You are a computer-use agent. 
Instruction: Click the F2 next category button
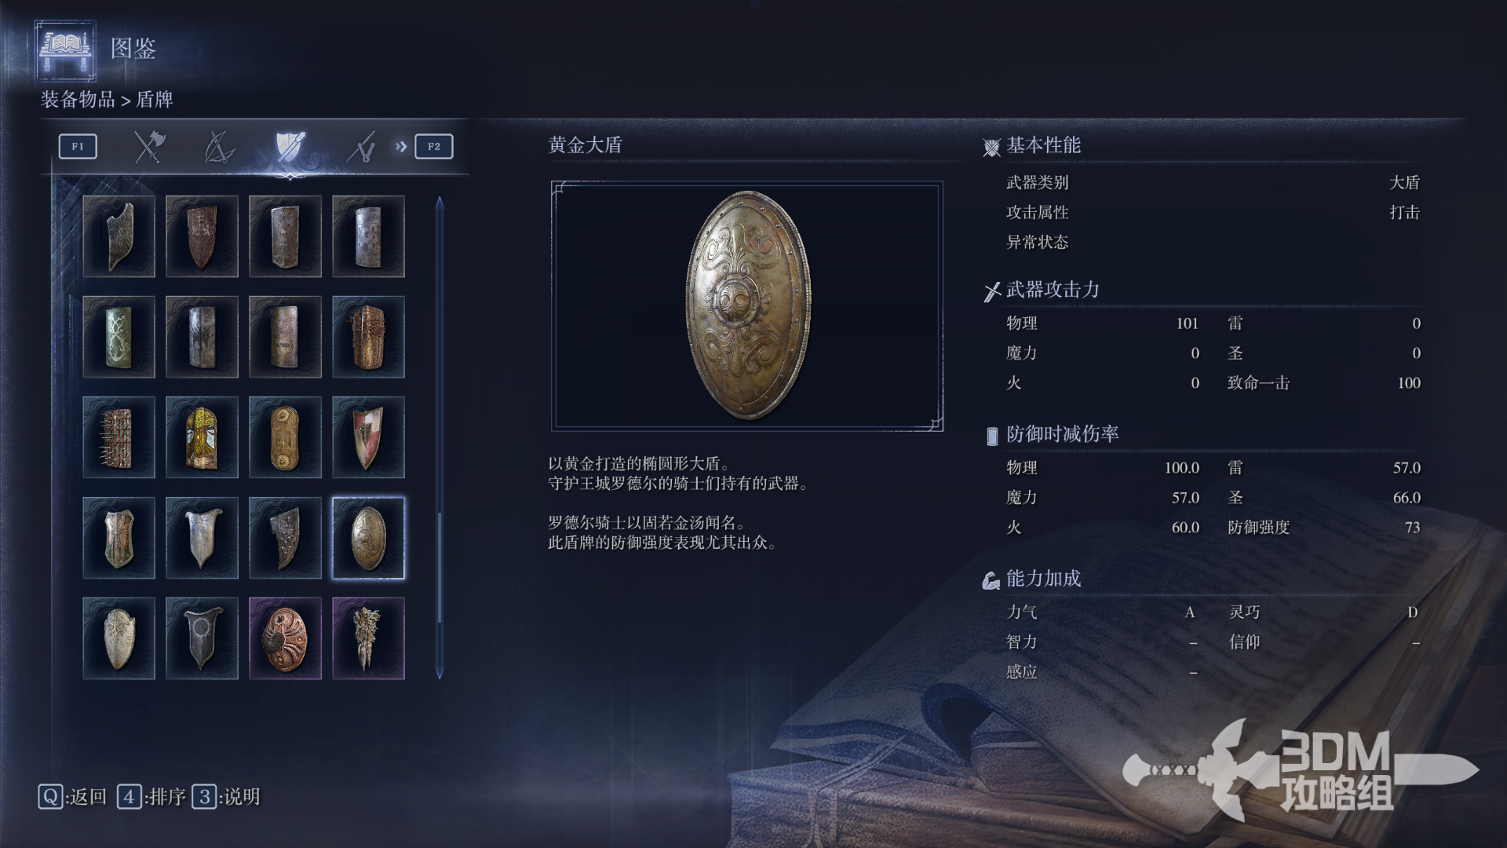[434, 147]
